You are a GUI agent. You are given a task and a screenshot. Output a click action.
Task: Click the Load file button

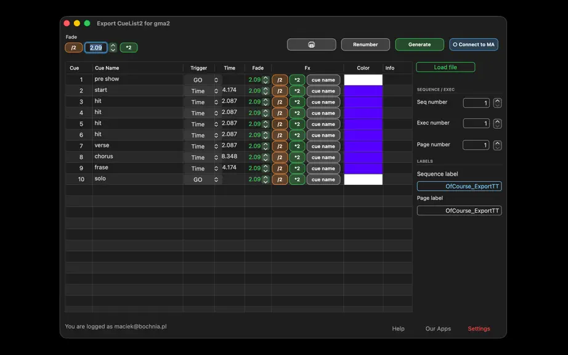(x=445, y=67)
